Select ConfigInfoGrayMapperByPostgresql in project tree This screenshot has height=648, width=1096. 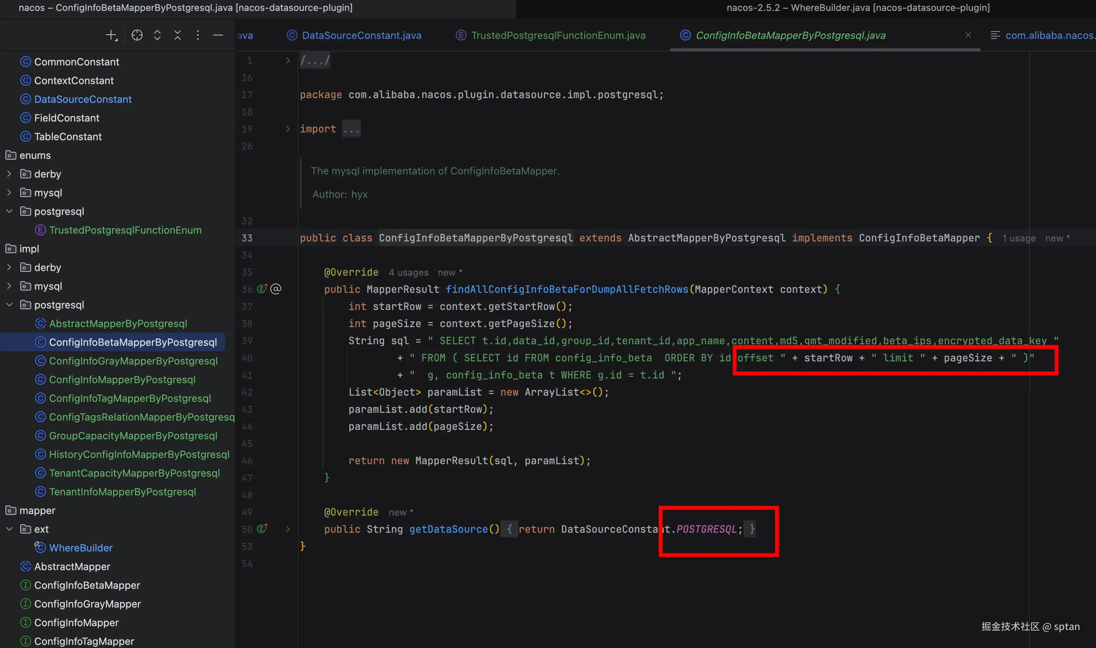133,361
